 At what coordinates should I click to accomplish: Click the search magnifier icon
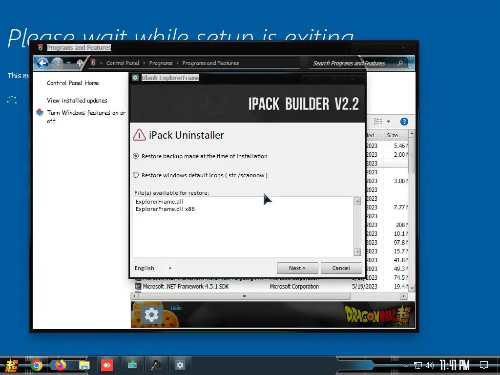(400, 63)
